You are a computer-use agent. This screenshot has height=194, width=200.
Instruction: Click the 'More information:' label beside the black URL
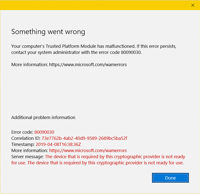click(30, 65)
